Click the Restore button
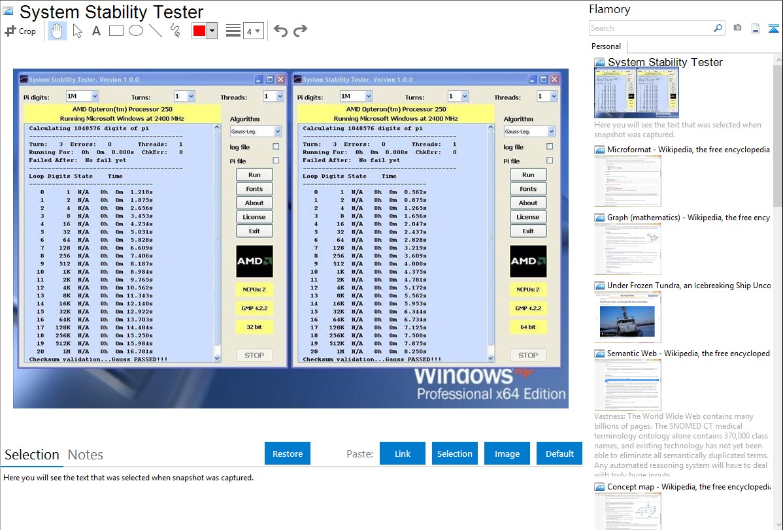 tap(288, 454)
